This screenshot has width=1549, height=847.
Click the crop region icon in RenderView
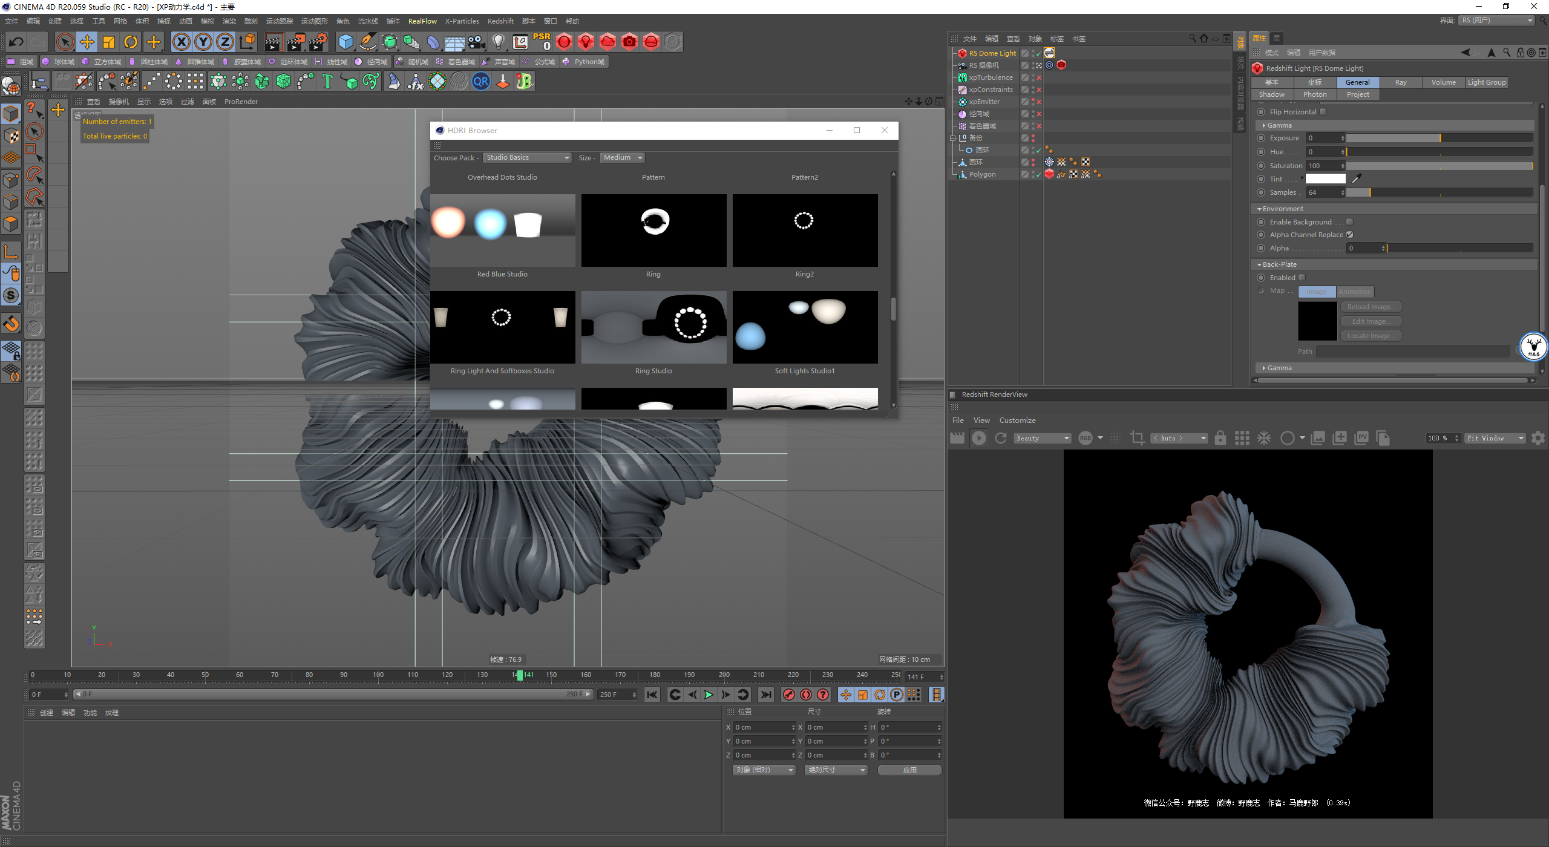click(1137, 438)
